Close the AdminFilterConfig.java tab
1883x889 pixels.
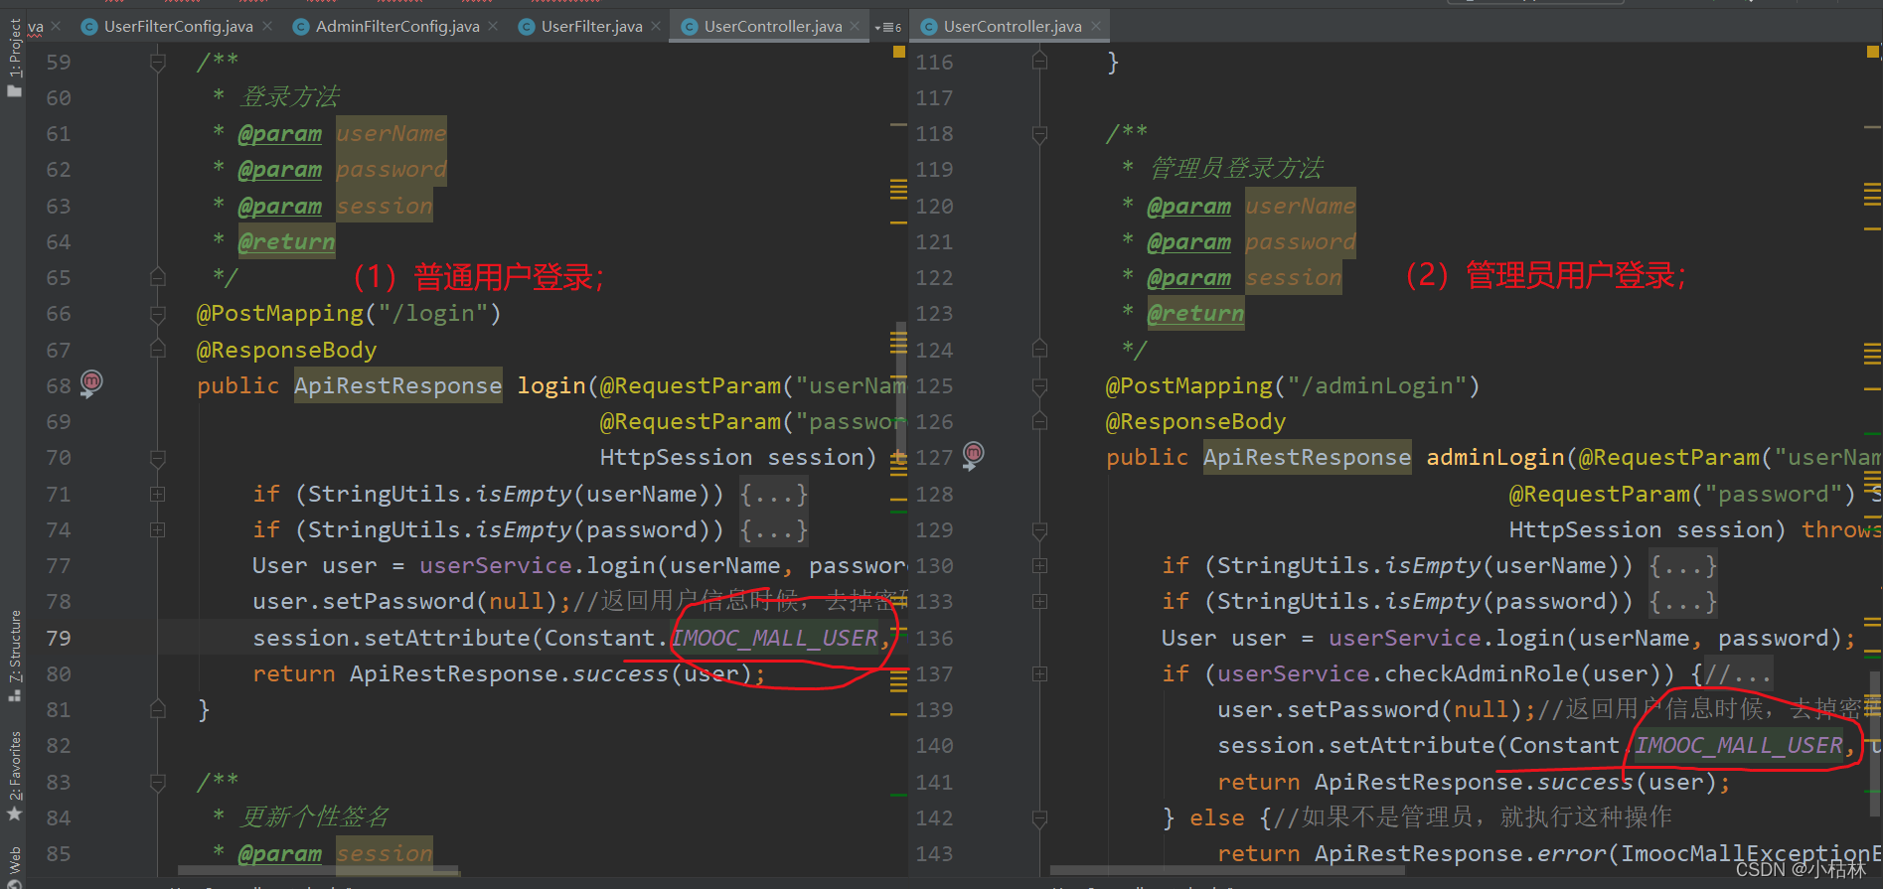pyautogui.click(x=494, y=26)
